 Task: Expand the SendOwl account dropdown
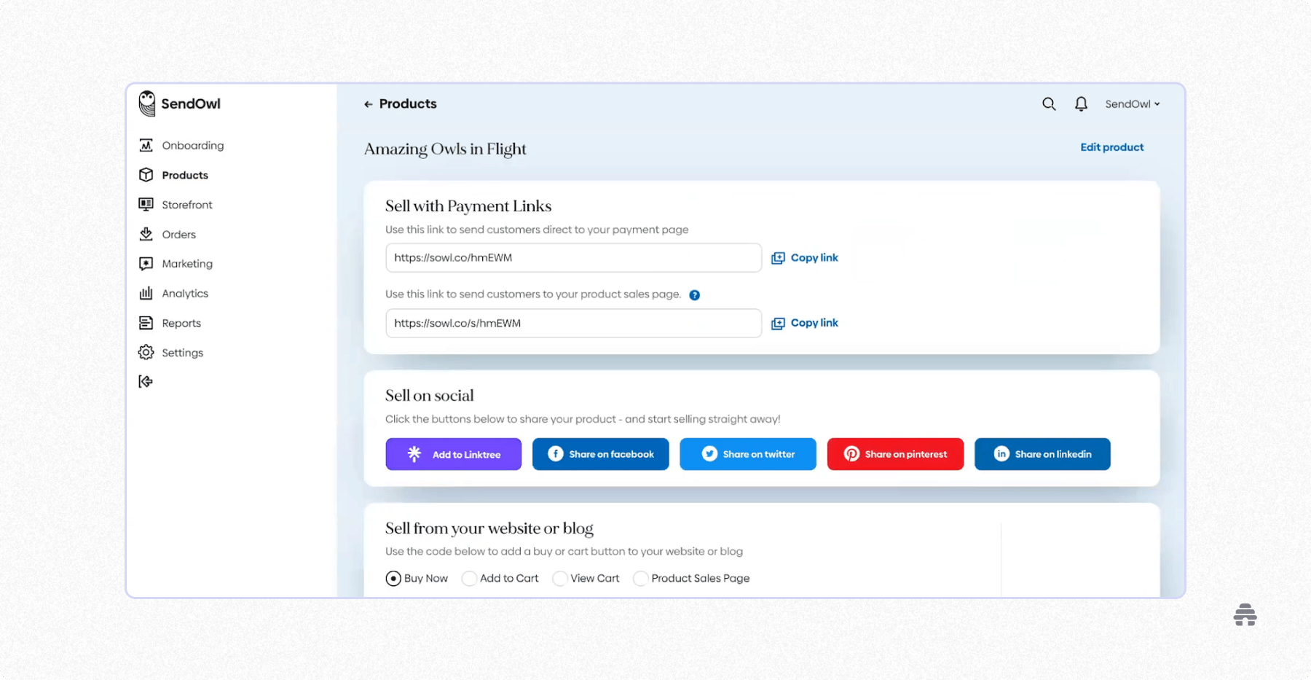(1133, 103)
